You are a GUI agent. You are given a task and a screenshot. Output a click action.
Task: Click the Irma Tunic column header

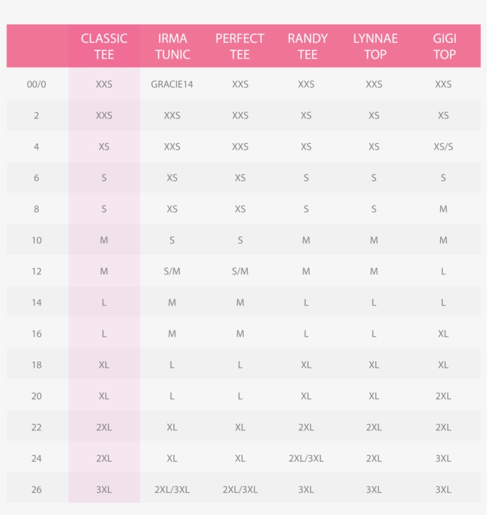pos(172,46)
